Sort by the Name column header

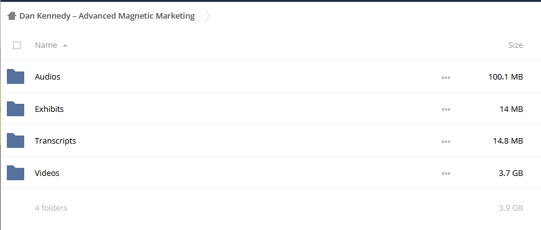tap(46, 45)
